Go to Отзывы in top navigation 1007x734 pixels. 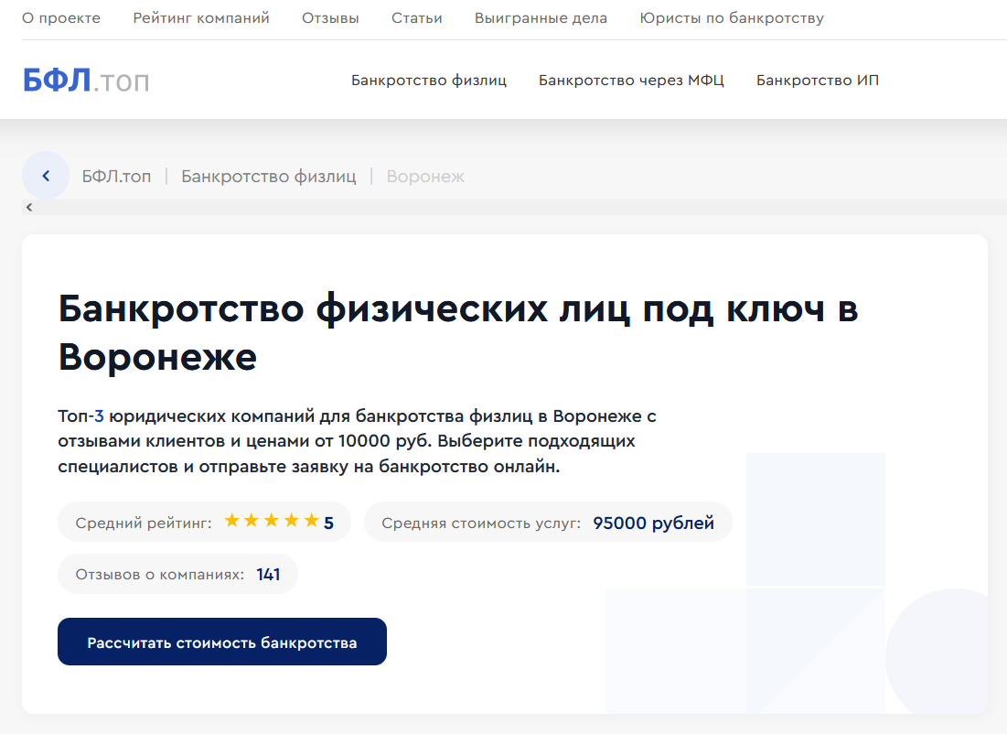coord(330,18)
